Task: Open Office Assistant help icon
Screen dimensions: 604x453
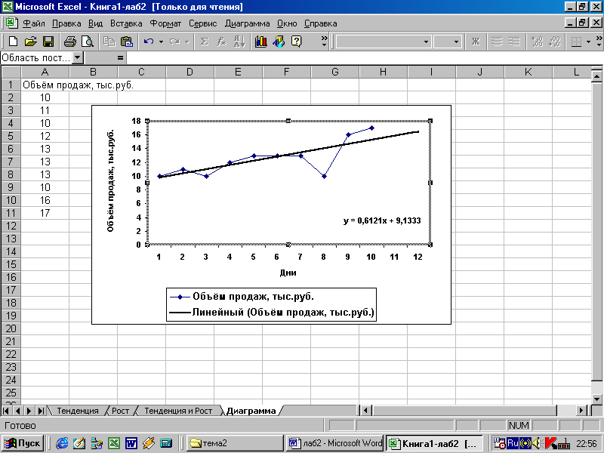Action: tap(296, 42)
